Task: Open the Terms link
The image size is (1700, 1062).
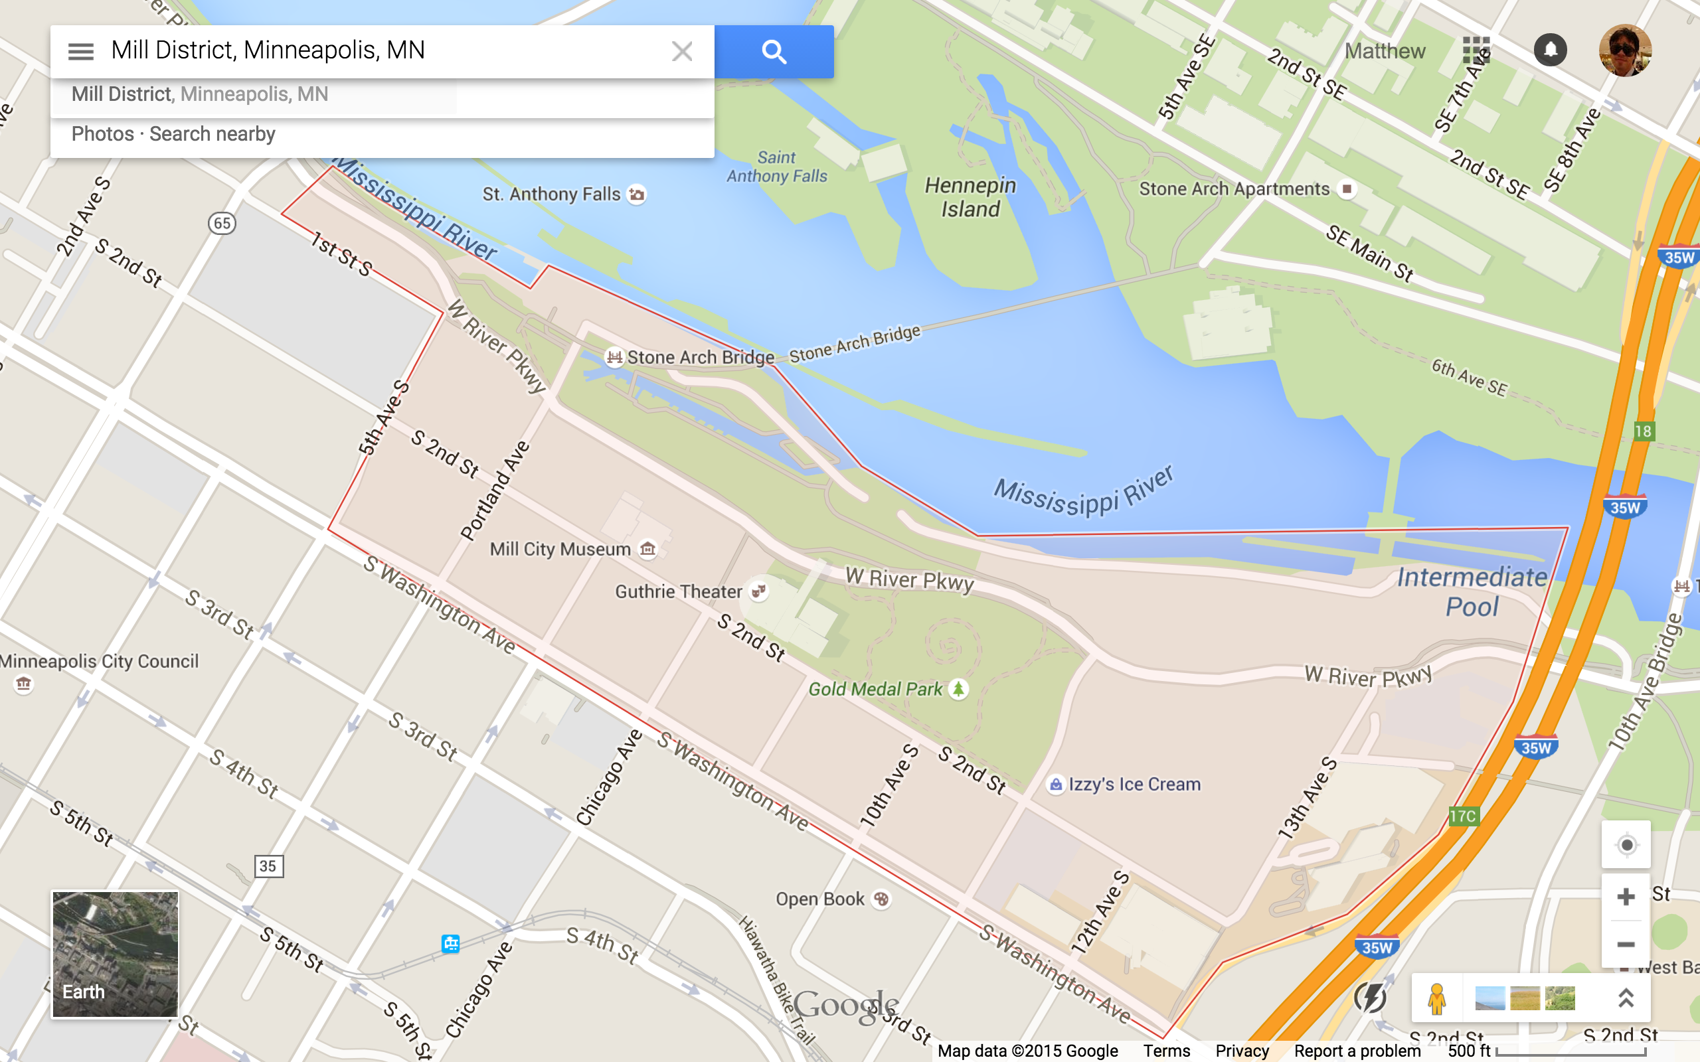Action: pyautogui.click(x=1166, y=1051)
